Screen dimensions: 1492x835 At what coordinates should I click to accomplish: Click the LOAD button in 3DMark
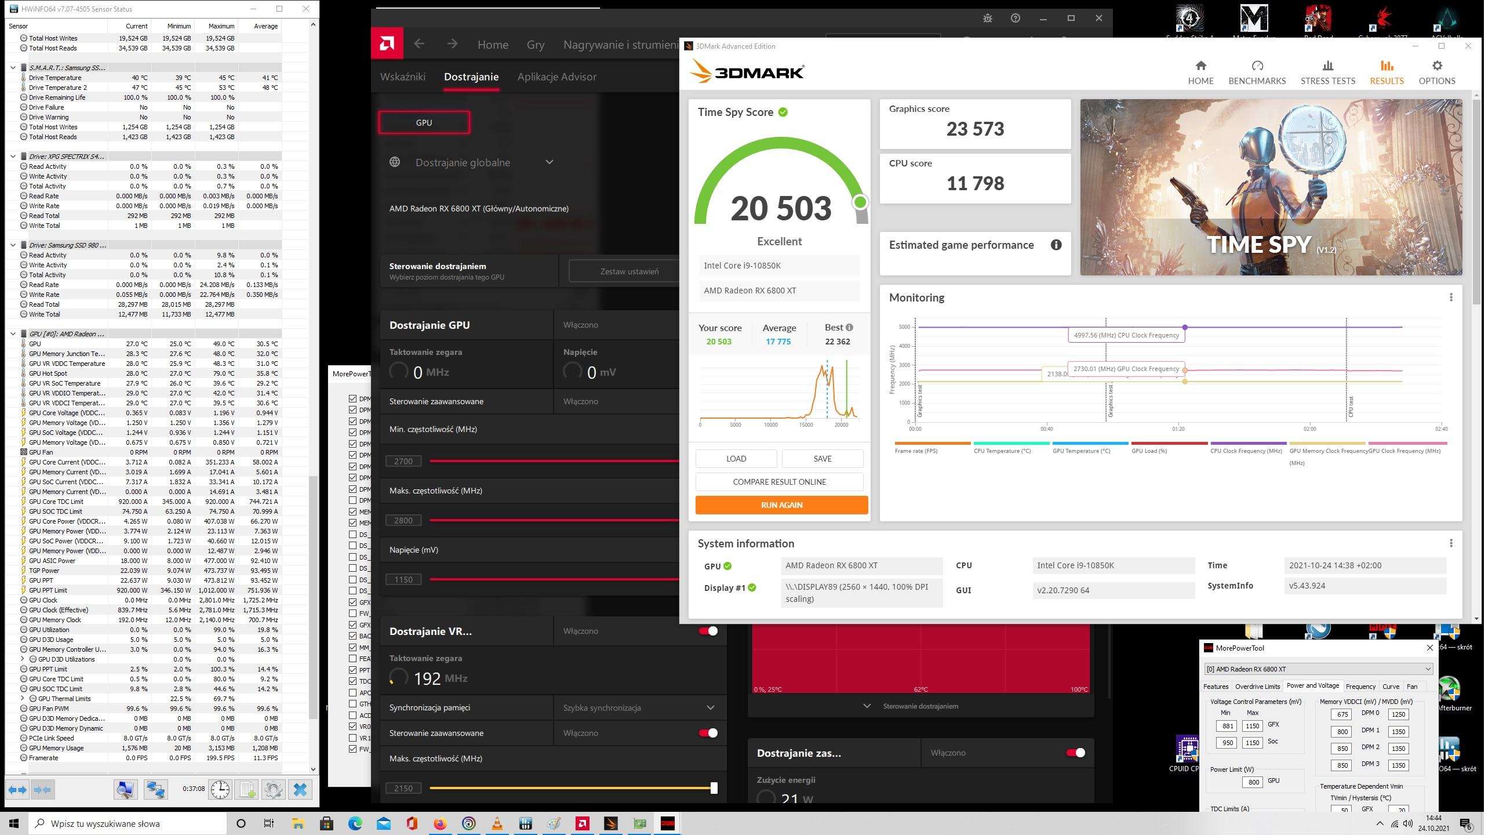pyautogui.click(x=736, y=459)
